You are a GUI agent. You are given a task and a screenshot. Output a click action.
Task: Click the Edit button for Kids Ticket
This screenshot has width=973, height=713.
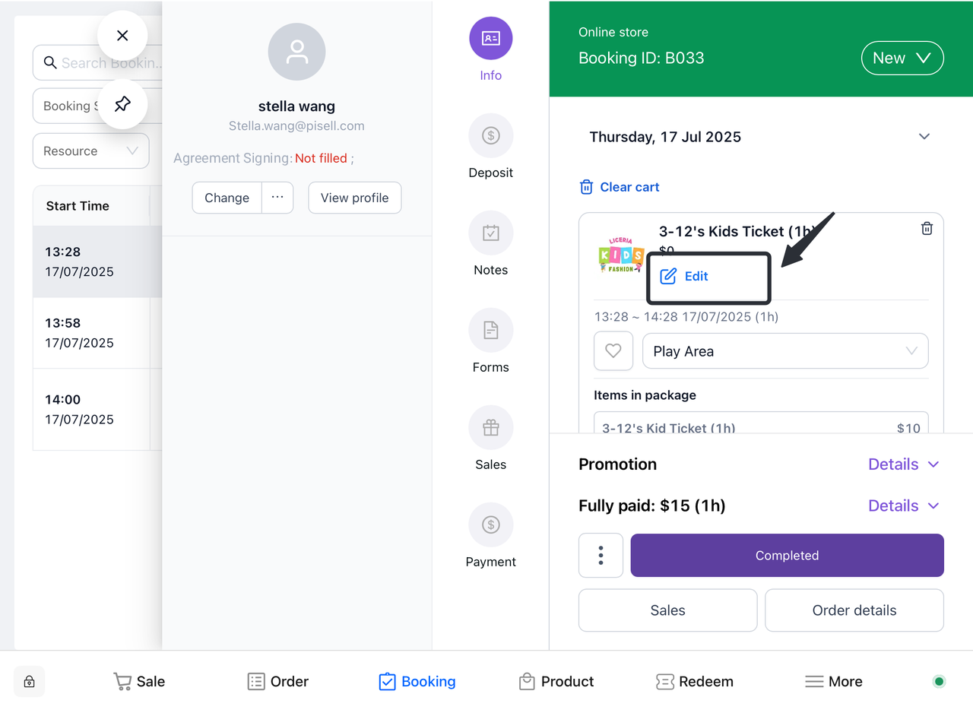point(685,277)
